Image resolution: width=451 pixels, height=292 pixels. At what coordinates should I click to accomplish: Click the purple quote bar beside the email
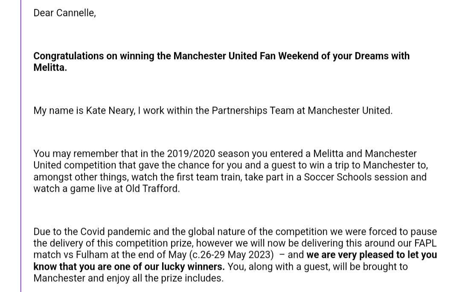(21, 146)
